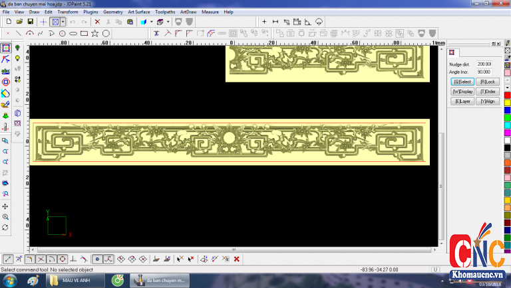Viewport: 511px width, 288px height.
Task: Expand the dropdown beside selection mode button
Action: [x=63, y=22]
